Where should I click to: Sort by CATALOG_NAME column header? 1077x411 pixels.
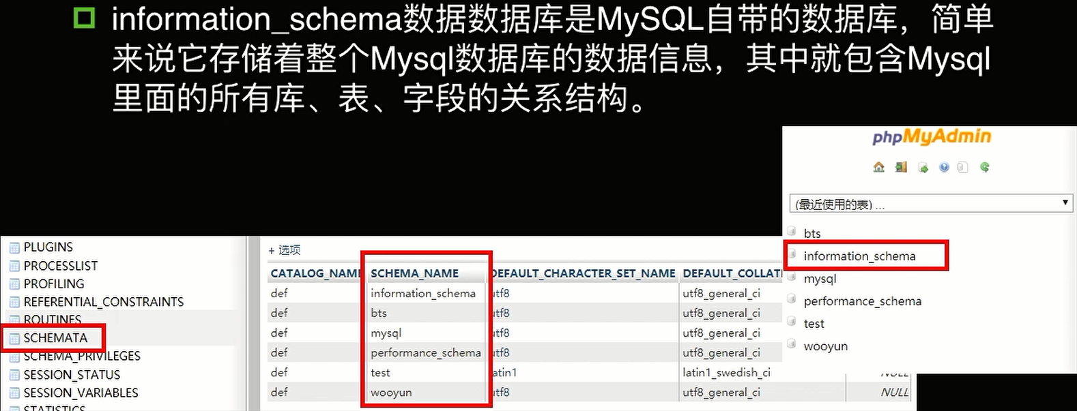click(x=315, y=273)
